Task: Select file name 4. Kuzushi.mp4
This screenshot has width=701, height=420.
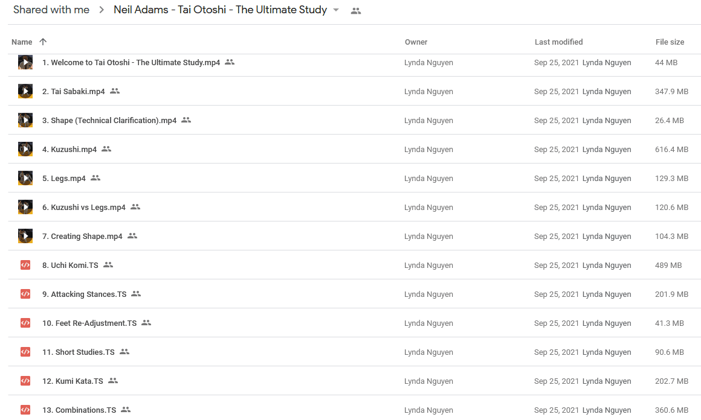Action: pos(69,150)
